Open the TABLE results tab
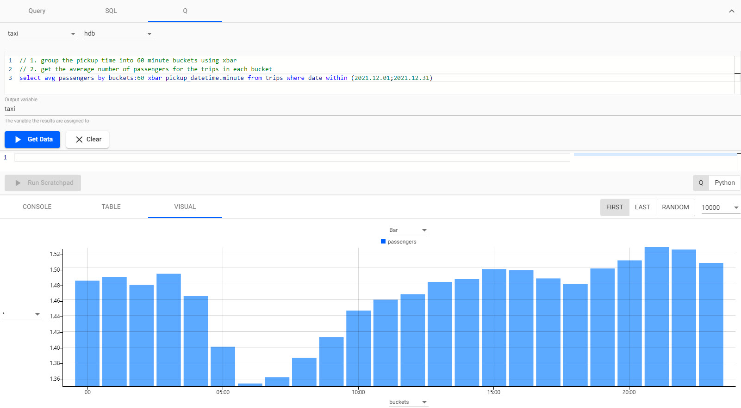 point(111,207)
